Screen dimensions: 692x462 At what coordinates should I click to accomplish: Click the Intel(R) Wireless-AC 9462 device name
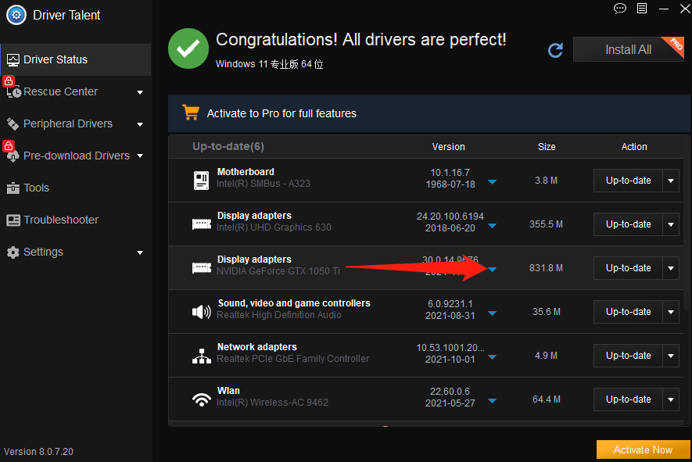click(x=272, y=403)
